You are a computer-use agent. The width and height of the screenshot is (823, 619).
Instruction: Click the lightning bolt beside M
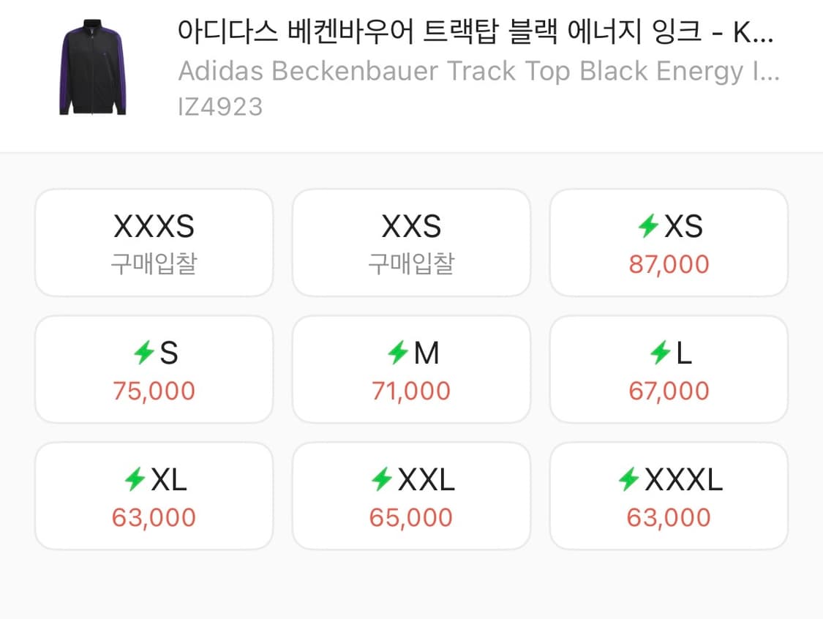[397, 353]
